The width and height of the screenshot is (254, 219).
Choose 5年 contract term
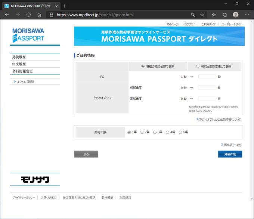180,132
